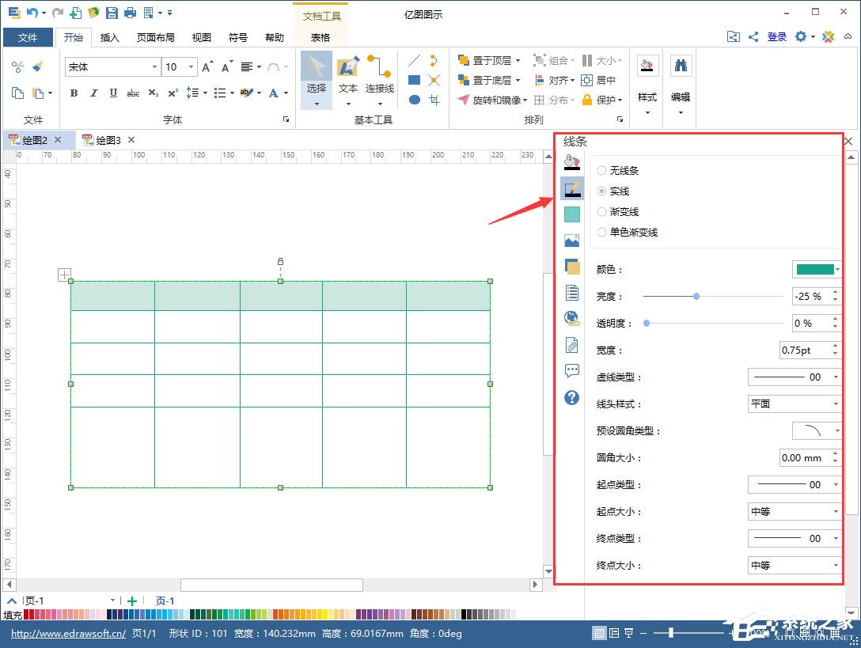The width and height of the screenshot is (861, 648).
Task: Click the 登录 login button
Action: [776, 36]
